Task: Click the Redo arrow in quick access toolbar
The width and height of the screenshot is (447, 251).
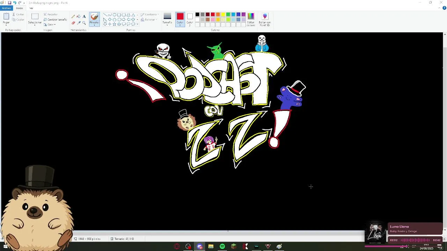Action: point(20,3)
